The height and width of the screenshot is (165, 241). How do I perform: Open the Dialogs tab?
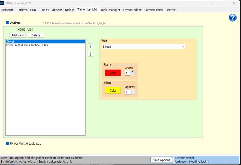(x=70, y=10)
